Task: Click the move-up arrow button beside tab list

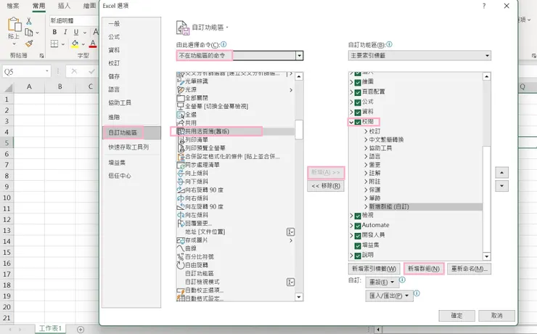Action: (501, 172)
